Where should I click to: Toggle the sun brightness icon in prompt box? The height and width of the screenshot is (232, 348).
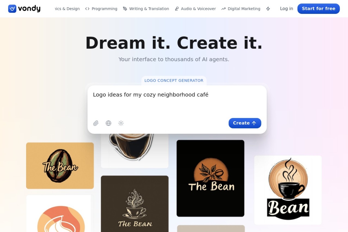121,123
